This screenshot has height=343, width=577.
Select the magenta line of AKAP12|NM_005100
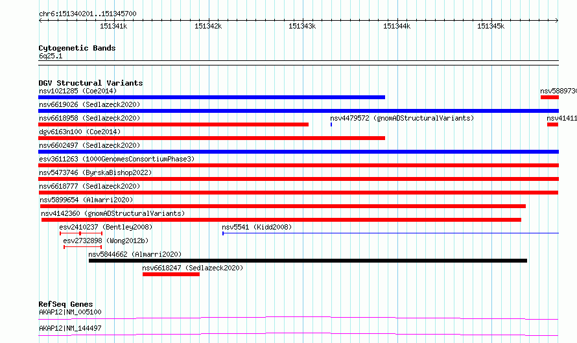coord(298,318)
